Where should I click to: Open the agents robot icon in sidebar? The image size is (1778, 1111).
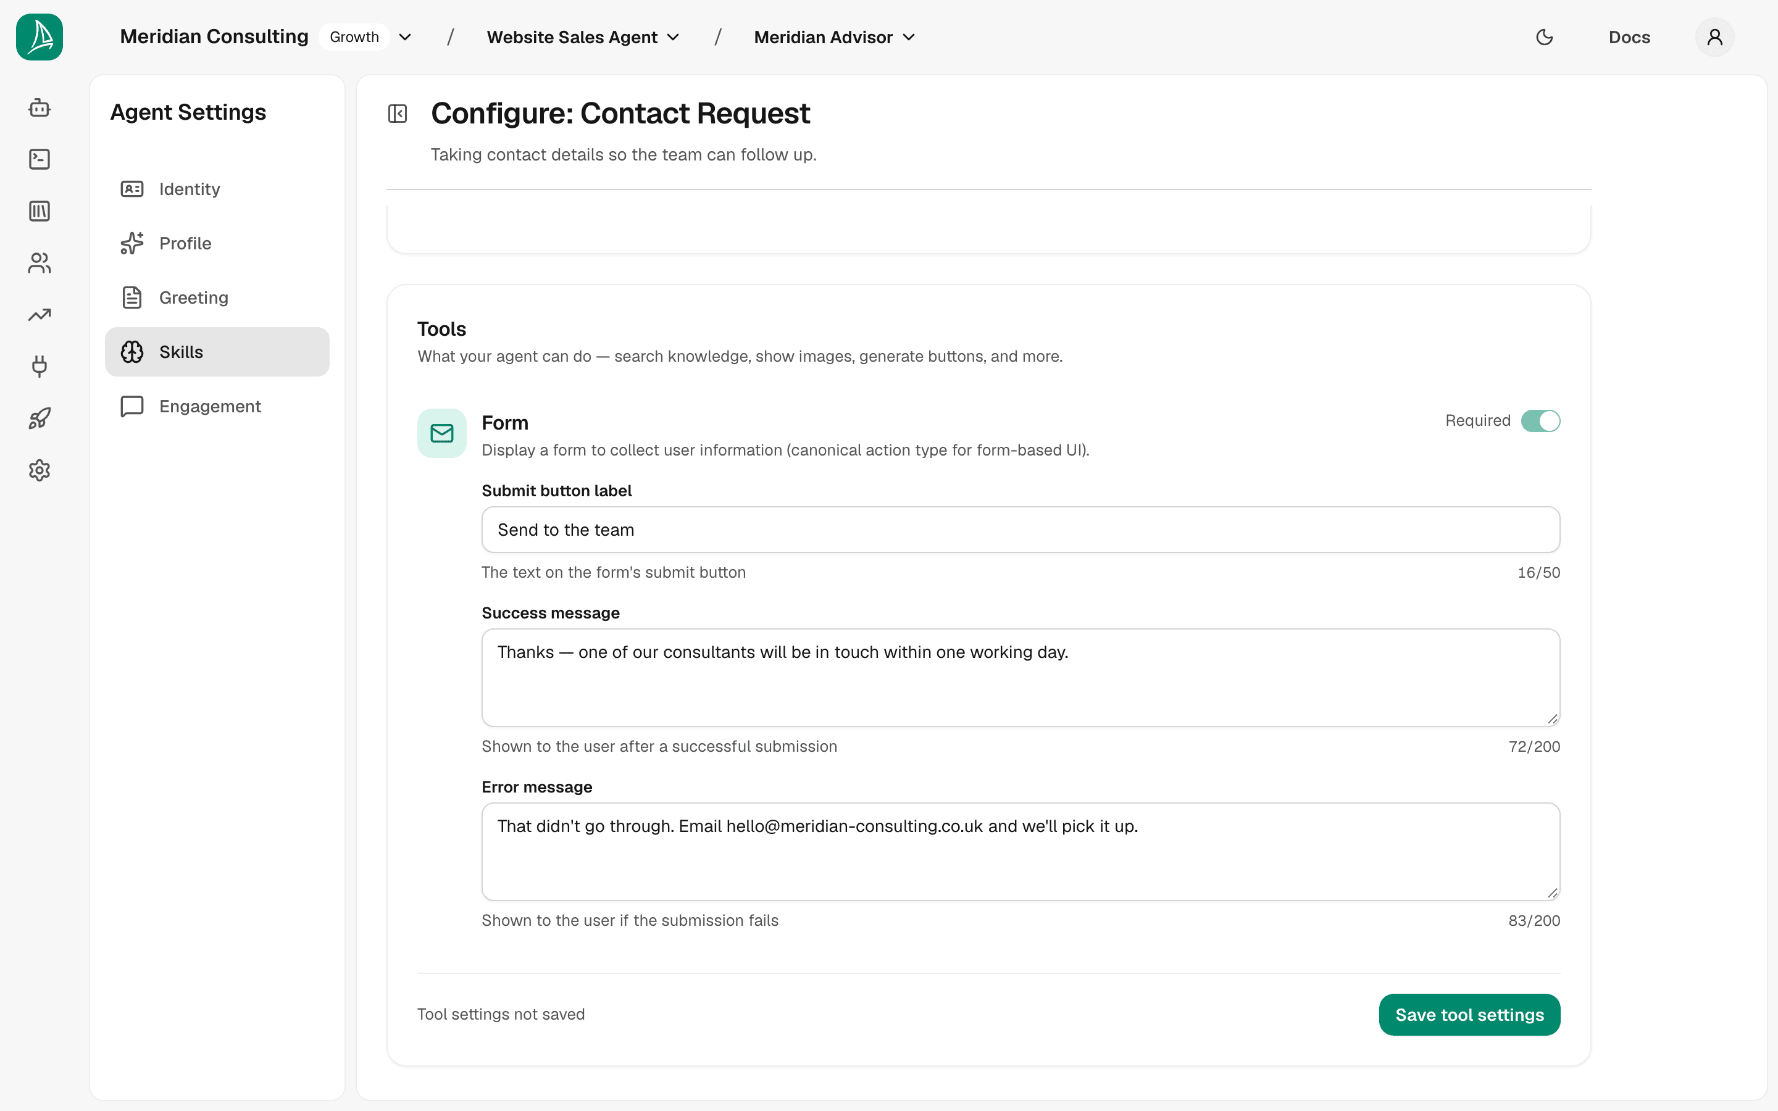tap(40, 108)
